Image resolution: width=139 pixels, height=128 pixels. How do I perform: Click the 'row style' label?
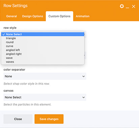coord(10,28)
